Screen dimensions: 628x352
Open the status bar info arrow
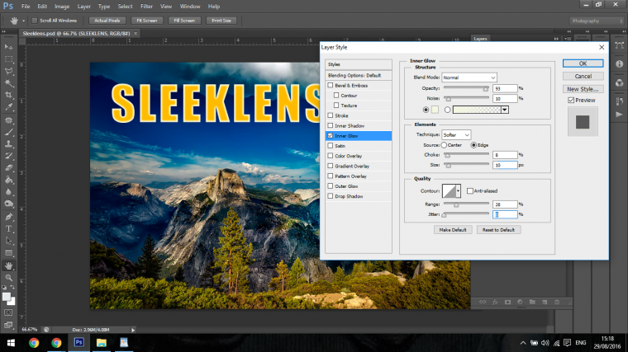click(133, 330)
